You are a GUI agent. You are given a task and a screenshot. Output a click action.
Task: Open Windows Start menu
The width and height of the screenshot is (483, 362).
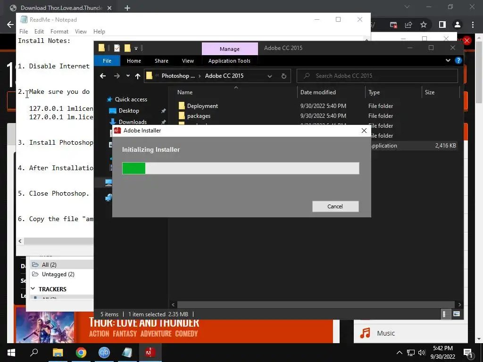(11, 353)
